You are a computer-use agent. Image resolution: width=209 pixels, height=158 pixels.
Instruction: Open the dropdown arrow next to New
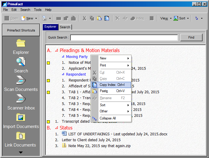tap(36, 18)
